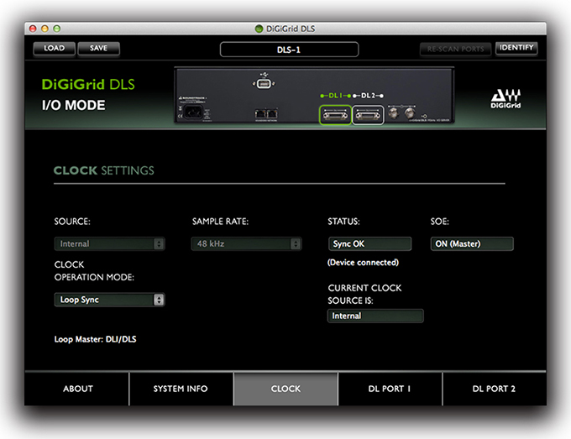Close the DiGiGrid DLS window

(33, 29)
